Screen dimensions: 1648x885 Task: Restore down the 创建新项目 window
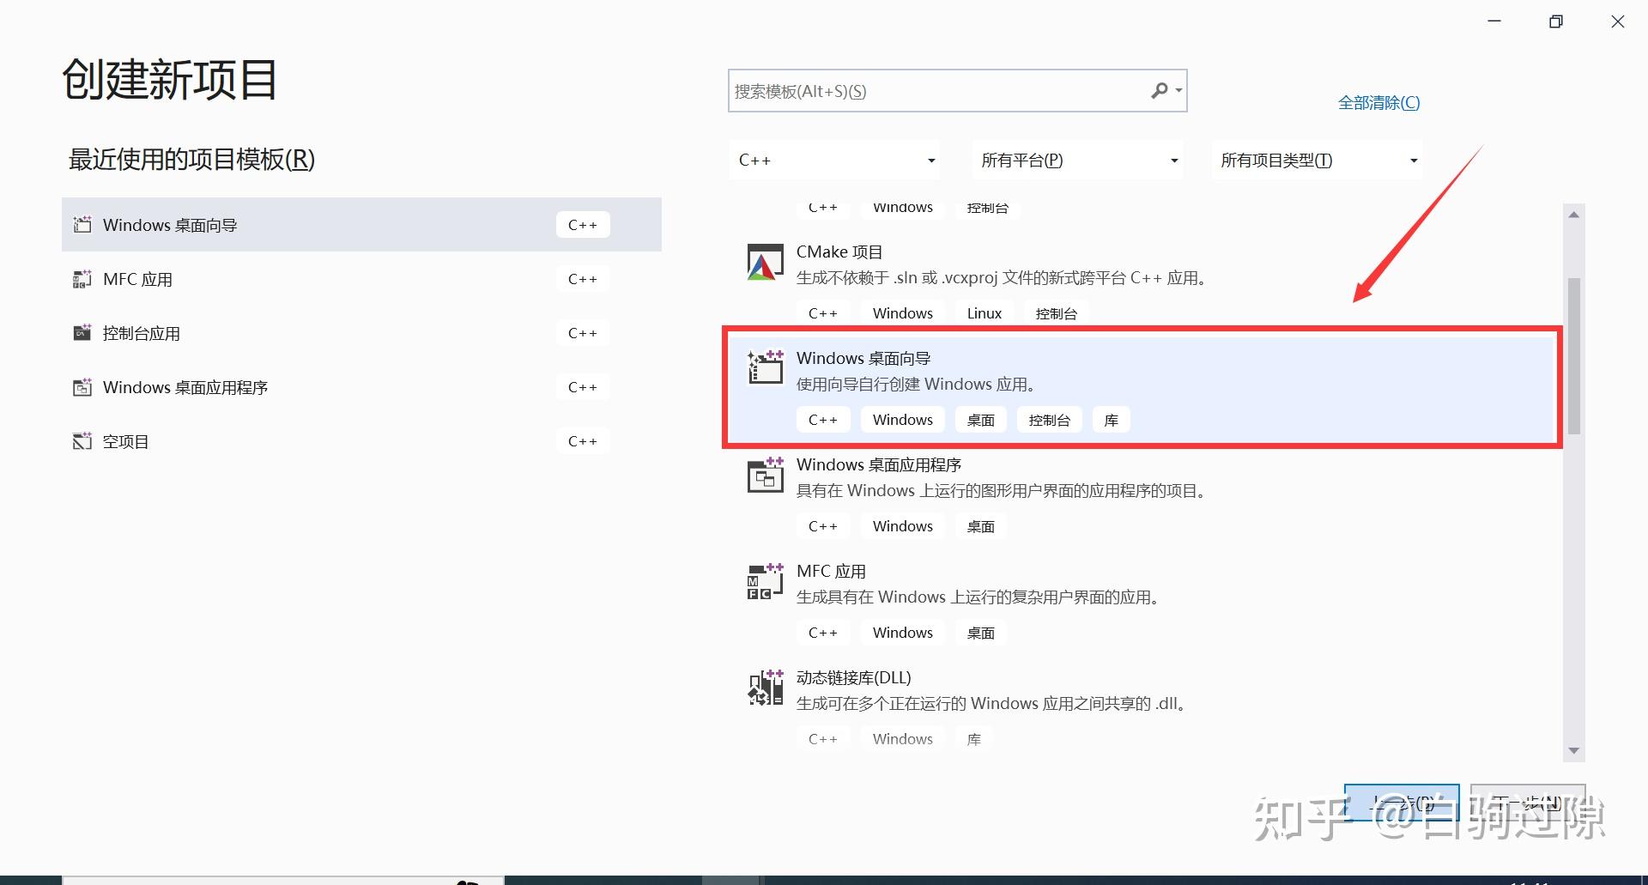tap(1556, 21)
